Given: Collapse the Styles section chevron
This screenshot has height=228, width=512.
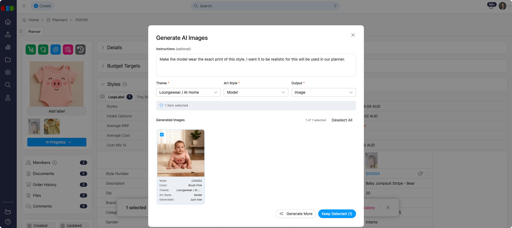Looking at the screenshot, I should [103, 84].
